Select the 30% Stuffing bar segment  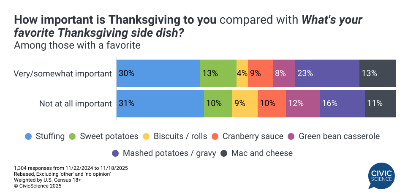pyautogui.click(x=158, y=73)
